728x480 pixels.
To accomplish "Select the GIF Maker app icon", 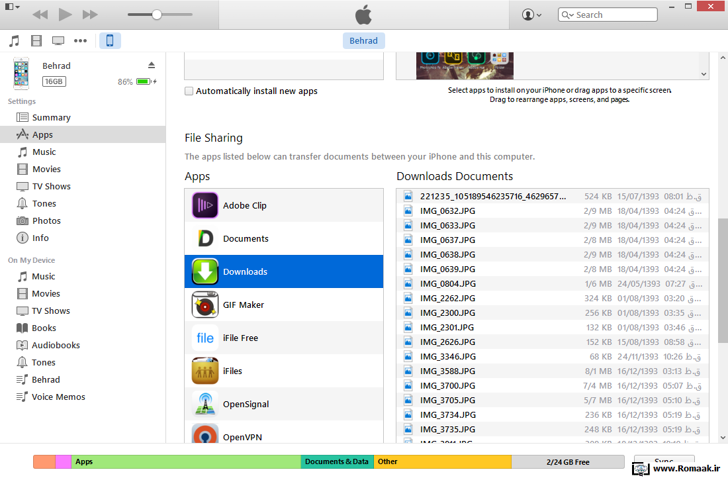I will (205, 305).
